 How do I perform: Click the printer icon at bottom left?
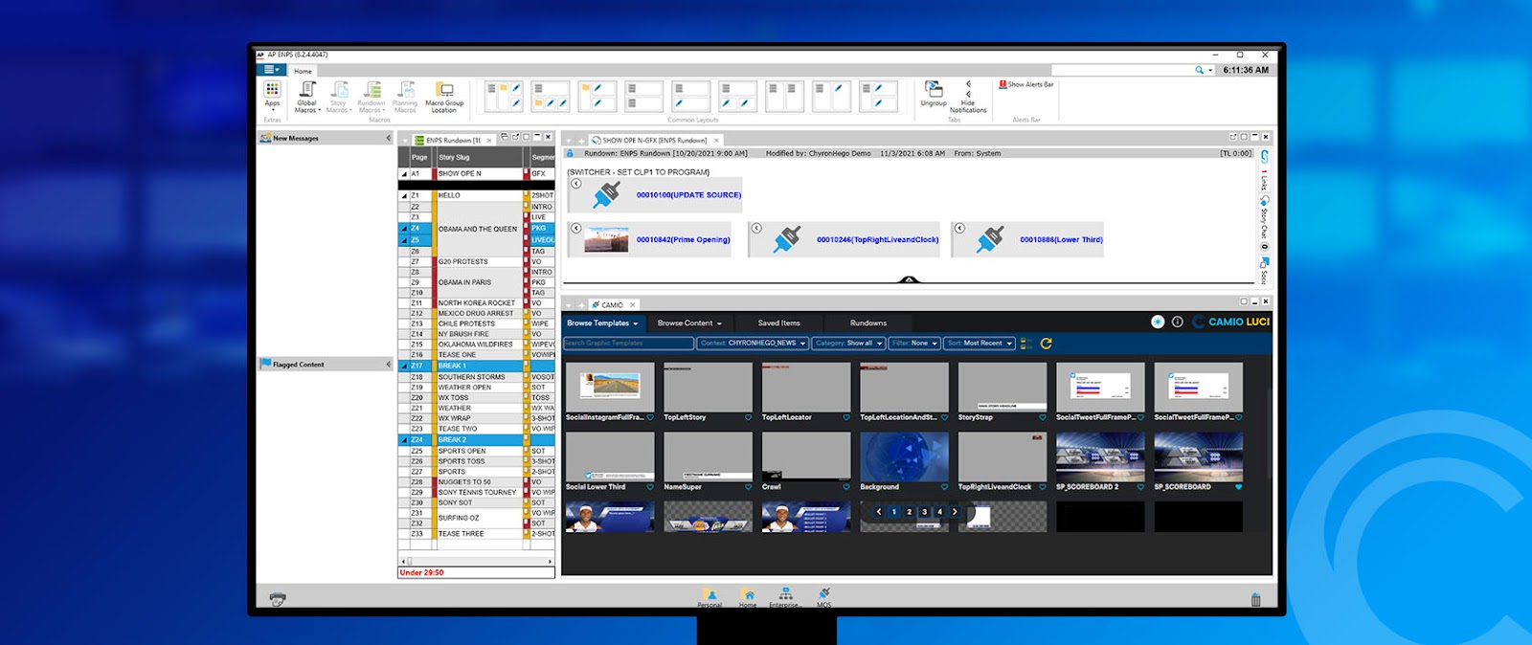[278, 600]
